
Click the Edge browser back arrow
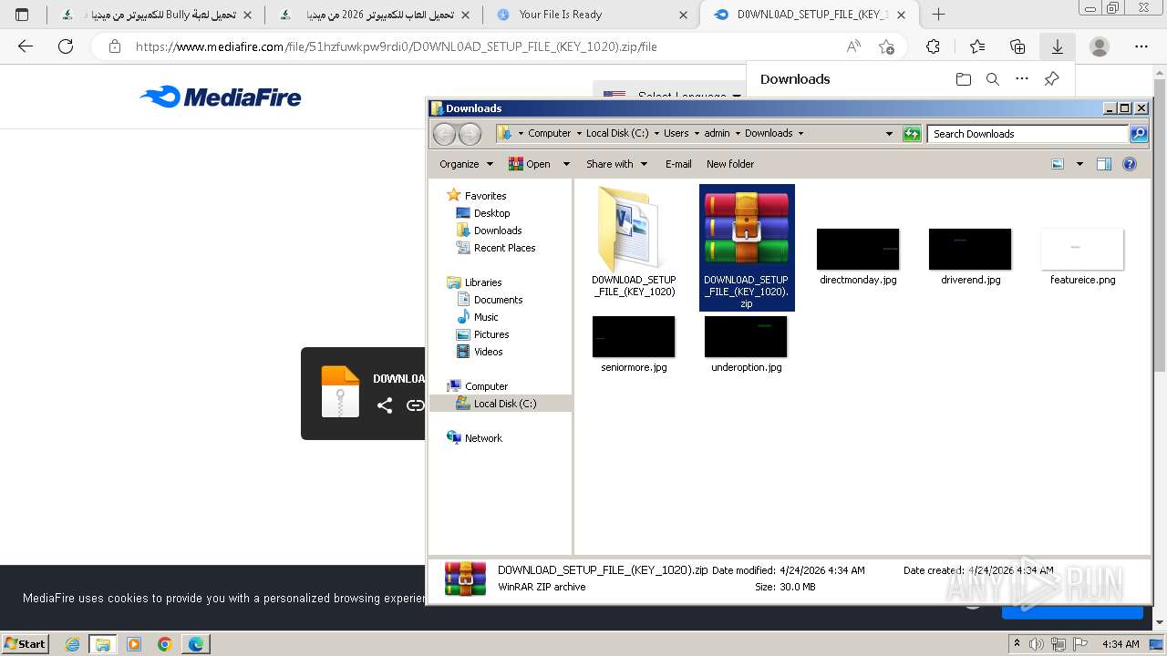tap(26, 46)
